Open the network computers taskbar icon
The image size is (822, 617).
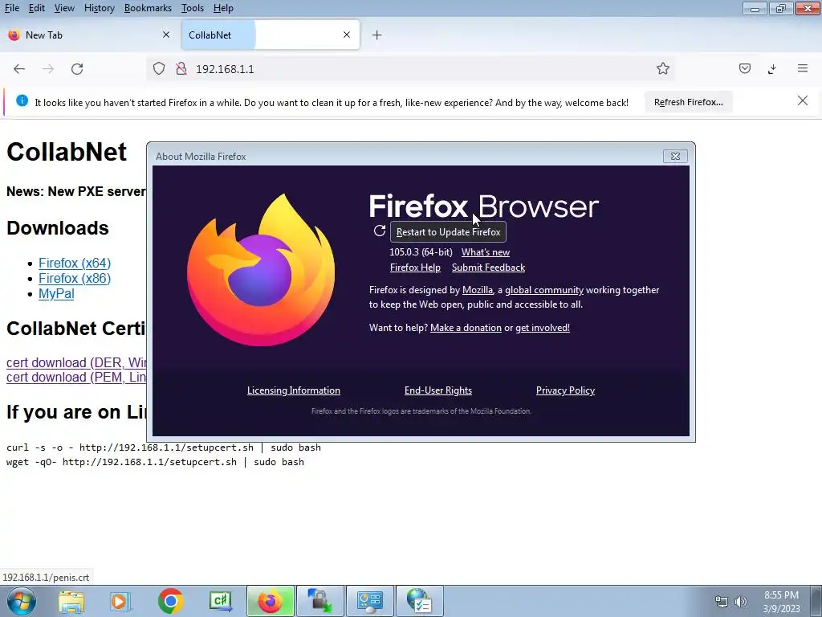pyautogui.click(x=319, y=601)
